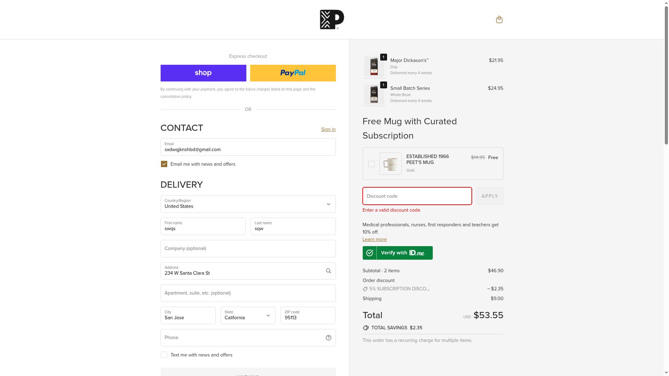Enable Text me with news and offers
This screenshot has height=376, width=669.
[x=164, y=355]
